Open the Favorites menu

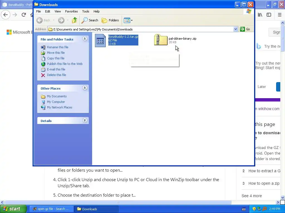click(72, 11)
